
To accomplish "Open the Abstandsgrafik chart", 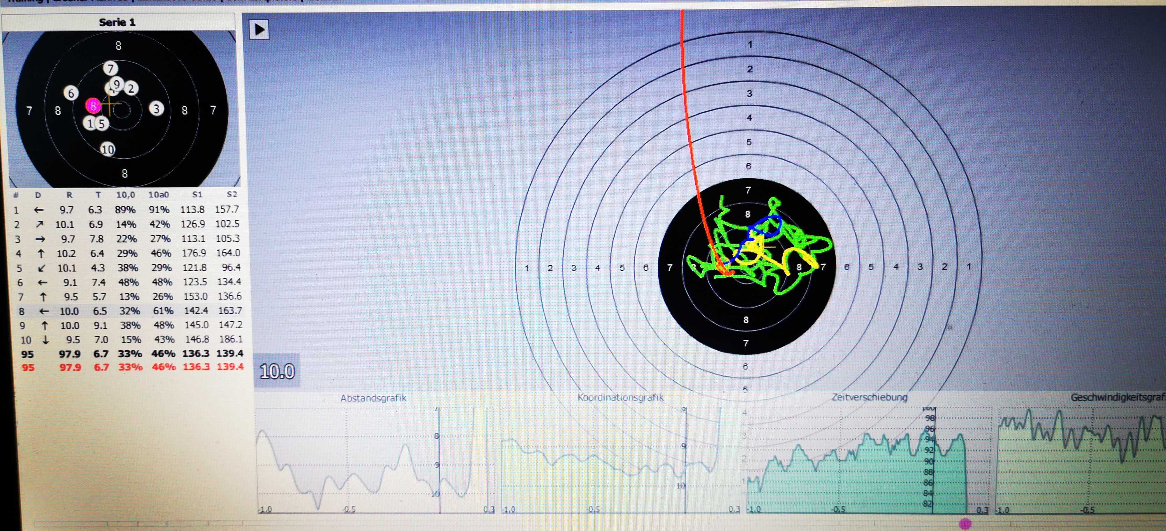I will pyautogui.click(x=373, y=398).
